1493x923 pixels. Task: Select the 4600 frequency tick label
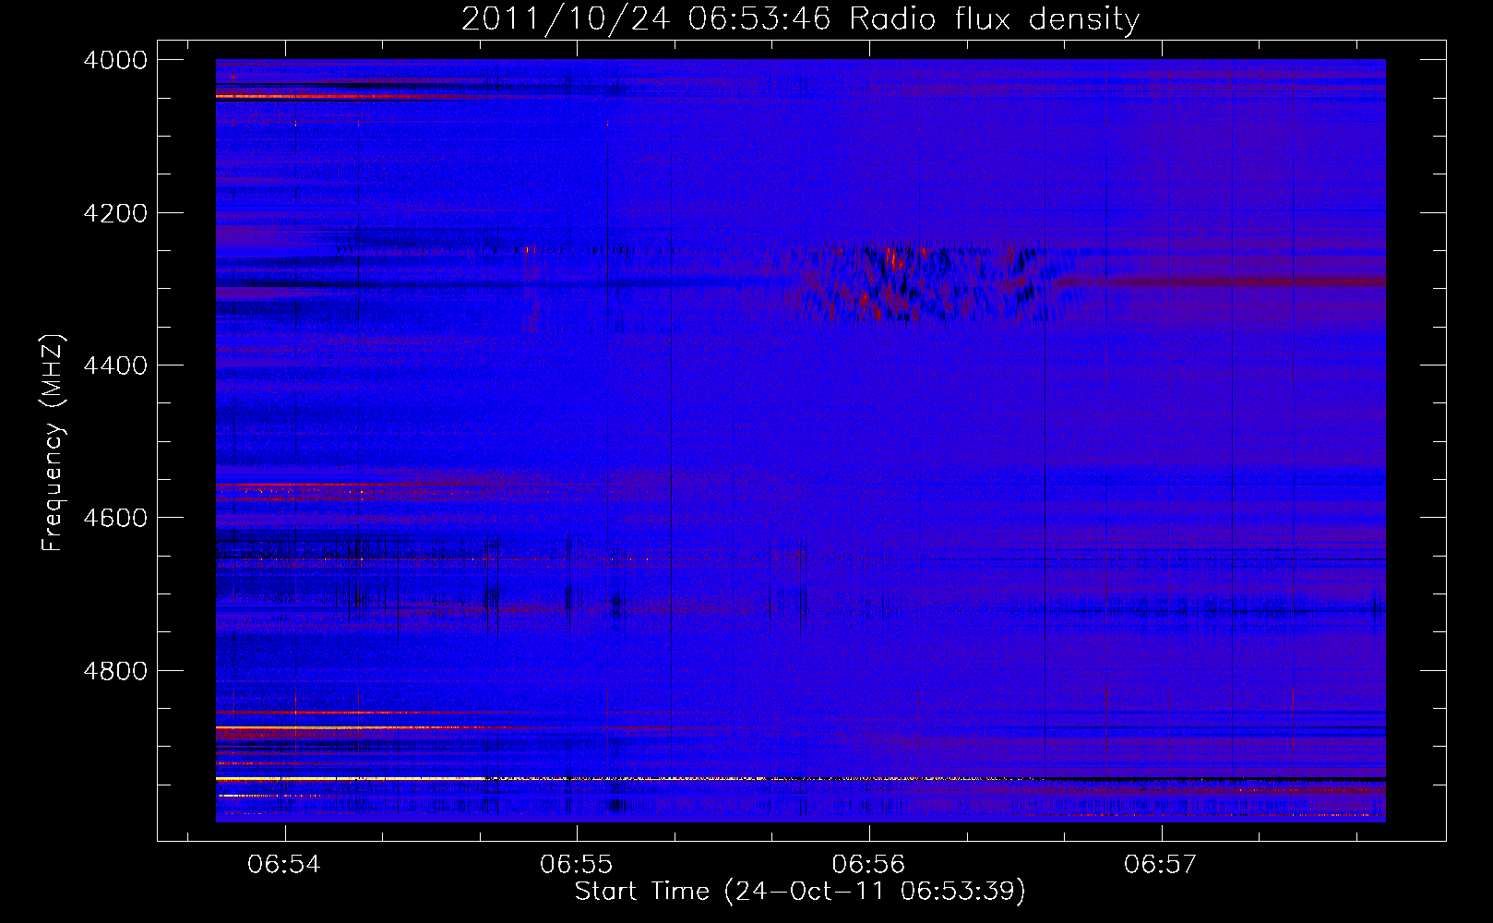coord(115,518)
